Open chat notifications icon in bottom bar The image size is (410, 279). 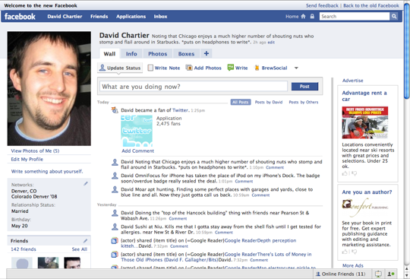point(378,274)
